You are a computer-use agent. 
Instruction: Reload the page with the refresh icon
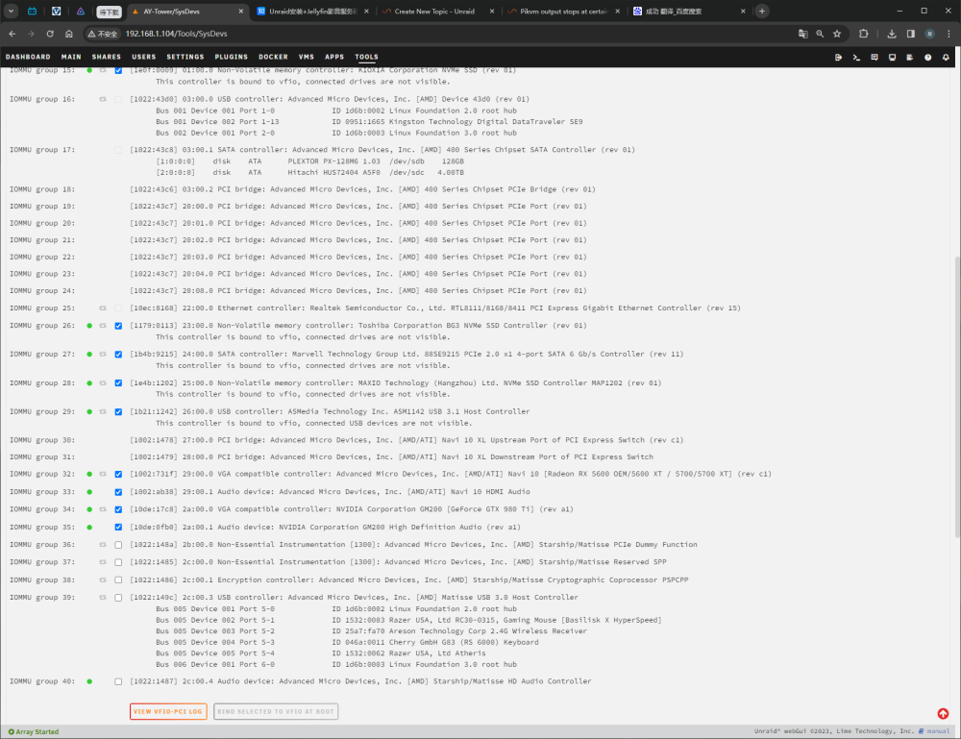point(50,34)
